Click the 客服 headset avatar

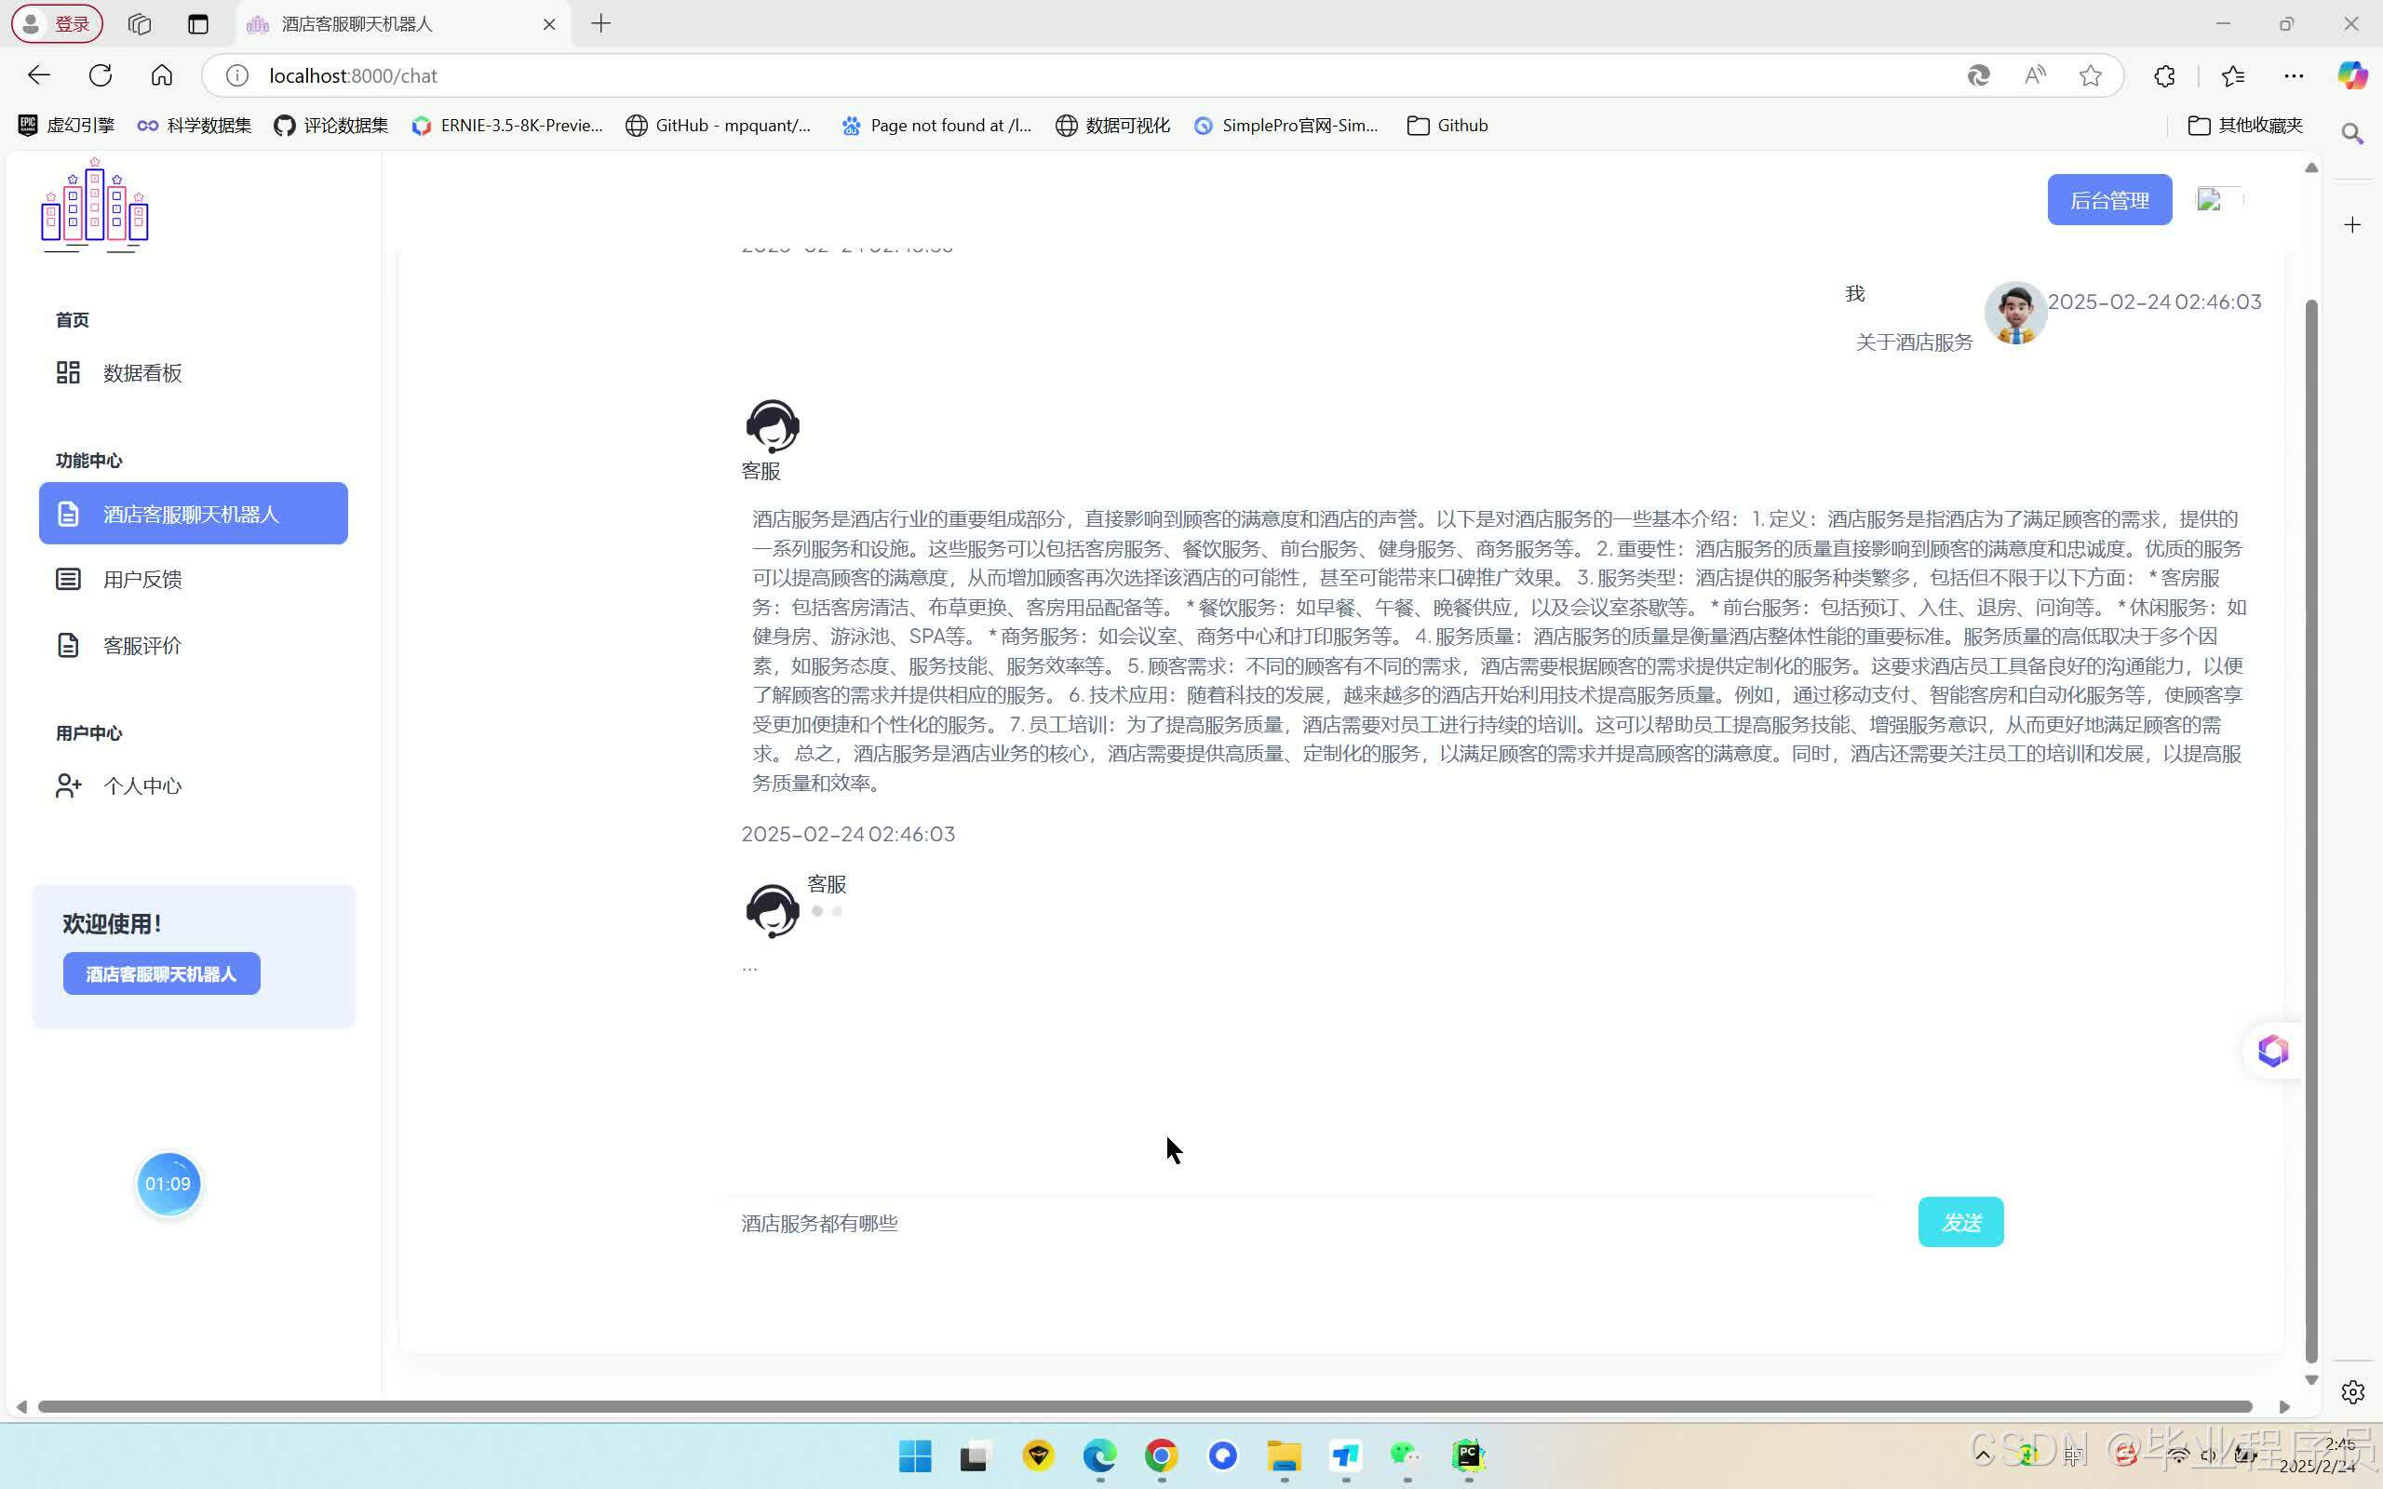tap(771, 425)
